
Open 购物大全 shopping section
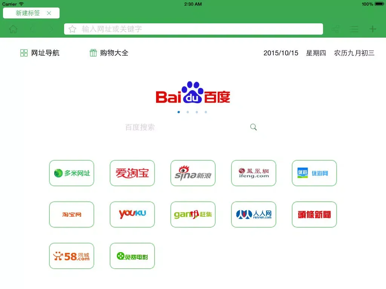(x=109, y=53)
